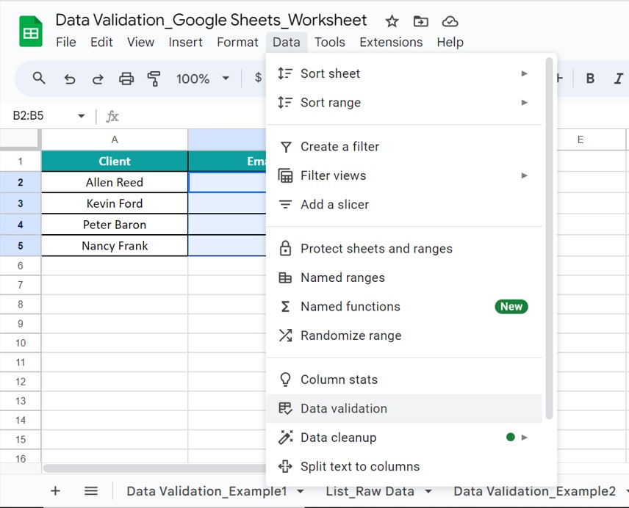Screen dimensions: 629x508
Task: Select row 2 header
Action: (x=20, y=182)
